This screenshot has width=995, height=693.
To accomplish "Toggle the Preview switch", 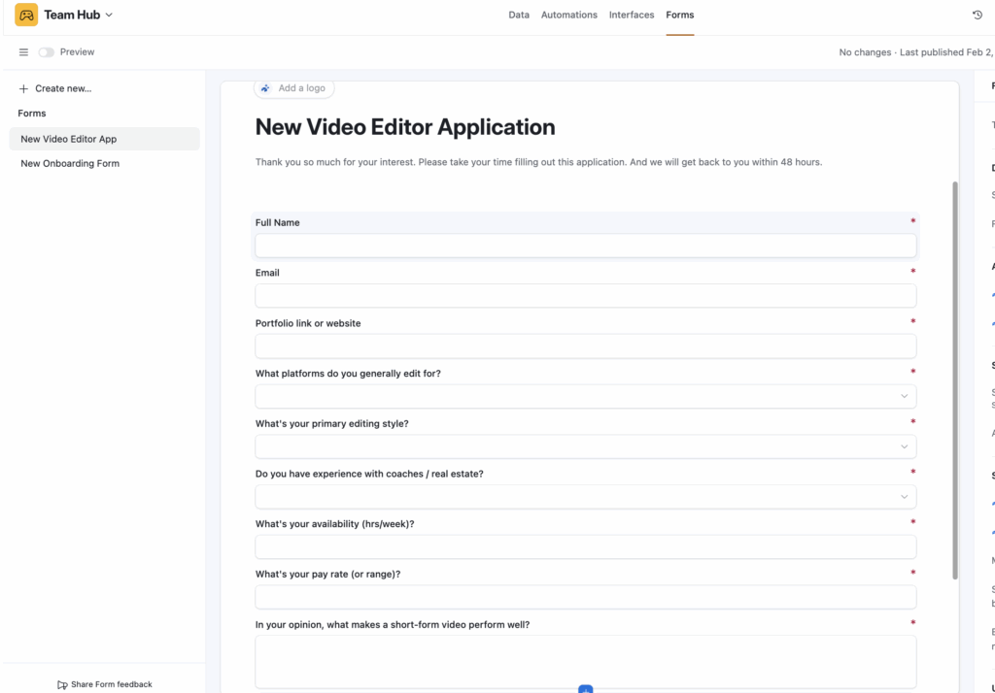I will point(46,52).
